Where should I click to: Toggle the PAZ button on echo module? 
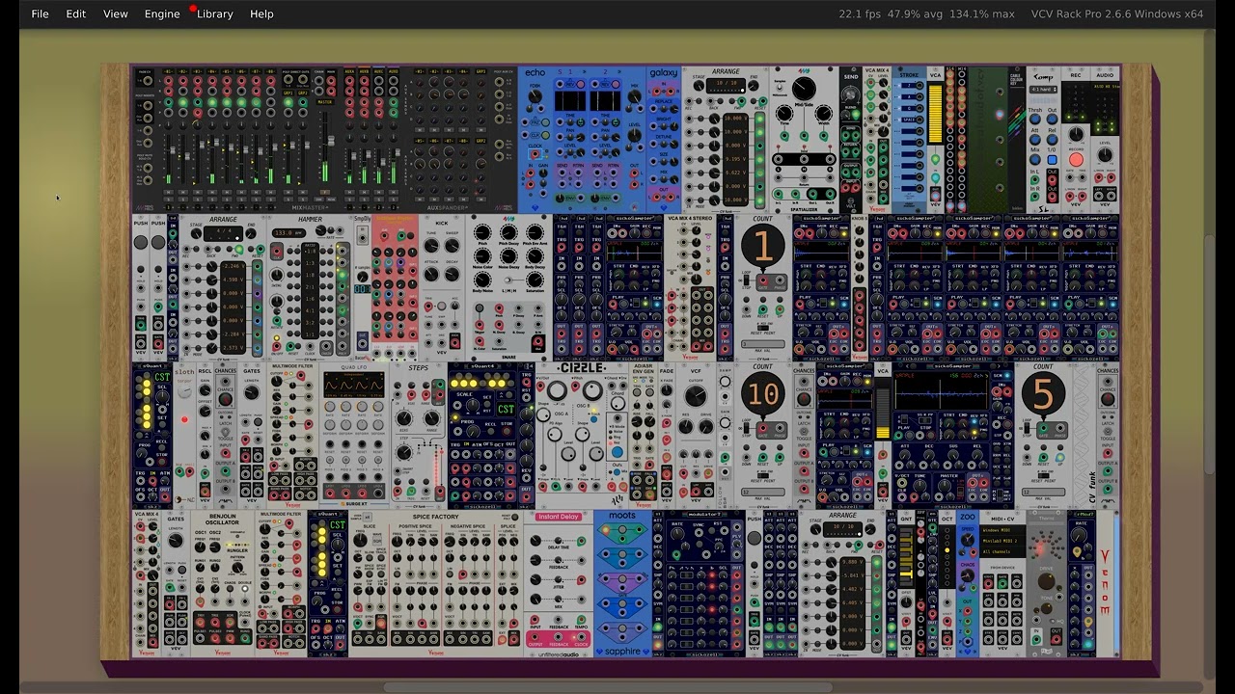click(x=545, y=122)
